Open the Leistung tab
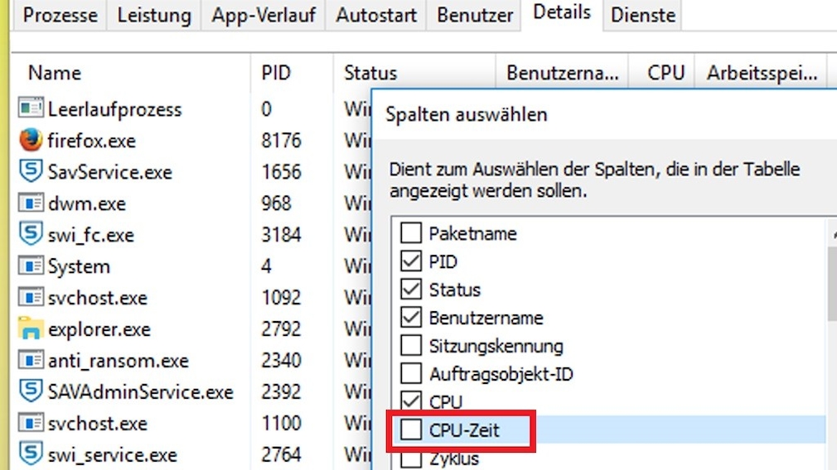 click(x=154, y=15)
